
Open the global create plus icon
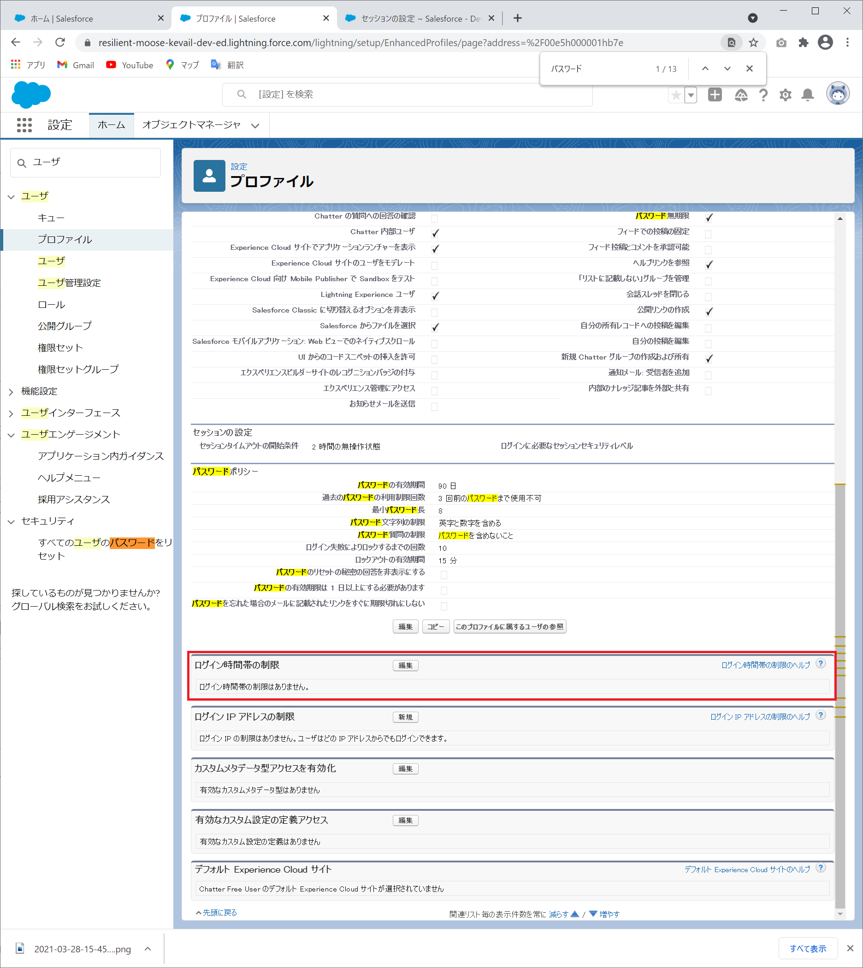click(x=715, y=95)
